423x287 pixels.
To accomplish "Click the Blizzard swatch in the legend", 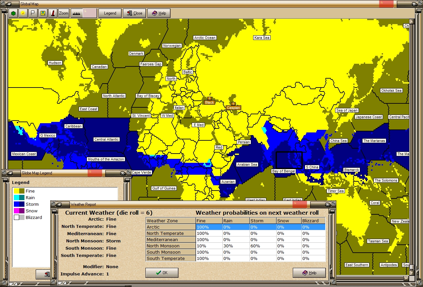I will point(19,217).
